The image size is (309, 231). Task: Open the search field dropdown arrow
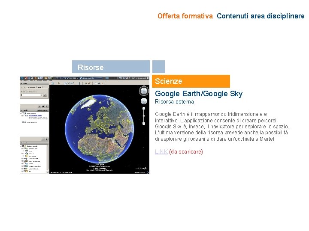[41, 95]
